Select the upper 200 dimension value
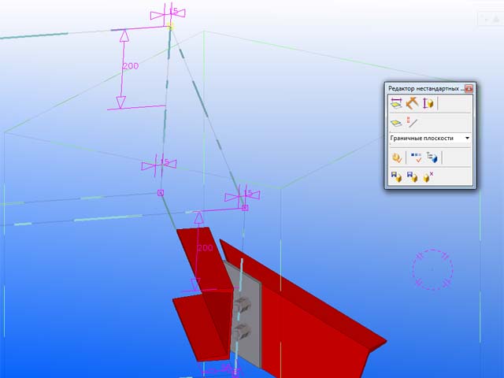Screen dimensions: 504x378 (131, 66)
